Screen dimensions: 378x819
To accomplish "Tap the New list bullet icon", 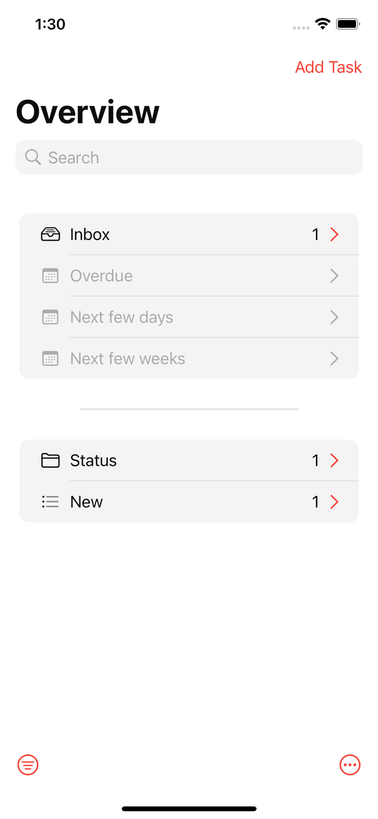I will (50, 502).
